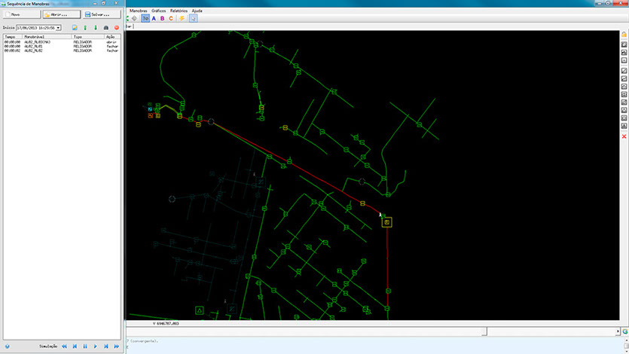Click the green up arrow icon
The width and height of the screenshot is (629, 354).
coord(85,28)
